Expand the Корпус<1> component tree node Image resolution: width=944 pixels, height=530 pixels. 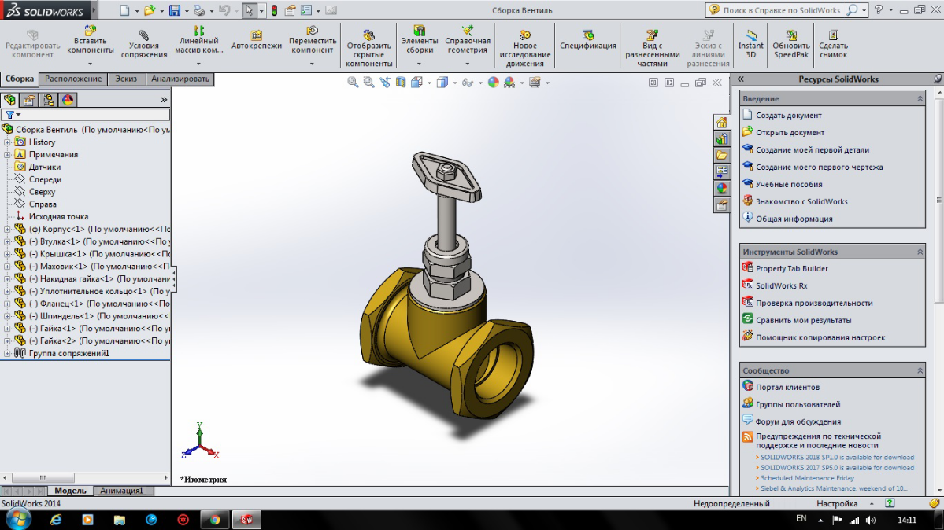point(7,230)
